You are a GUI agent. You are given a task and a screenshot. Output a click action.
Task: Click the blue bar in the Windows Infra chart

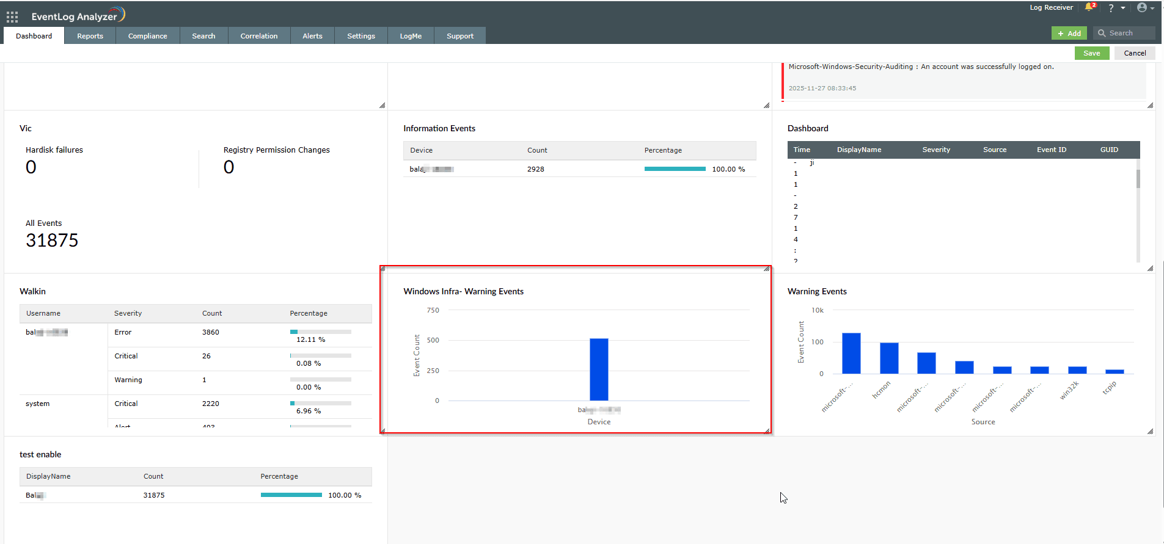click(599, 369)
